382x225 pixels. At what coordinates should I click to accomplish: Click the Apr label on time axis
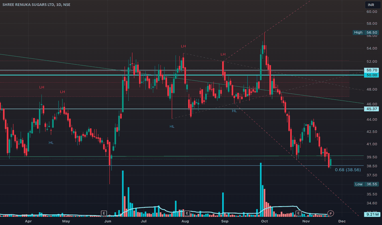click(28, 221)
